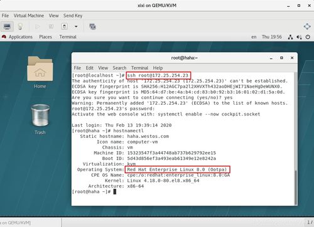
Task: Open the terminal window Search menu
Action: coord(119,68)
